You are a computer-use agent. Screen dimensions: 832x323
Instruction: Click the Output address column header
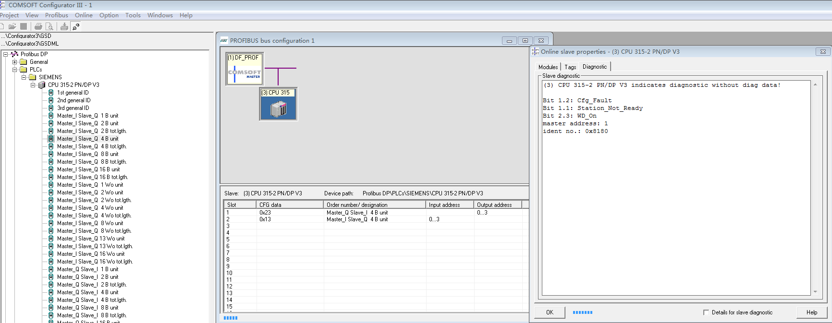(498, 205)
